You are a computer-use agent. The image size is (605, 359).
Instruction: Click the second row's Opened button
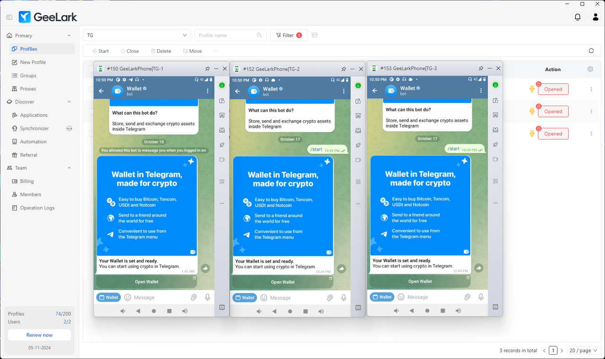(x=553, y=111)
